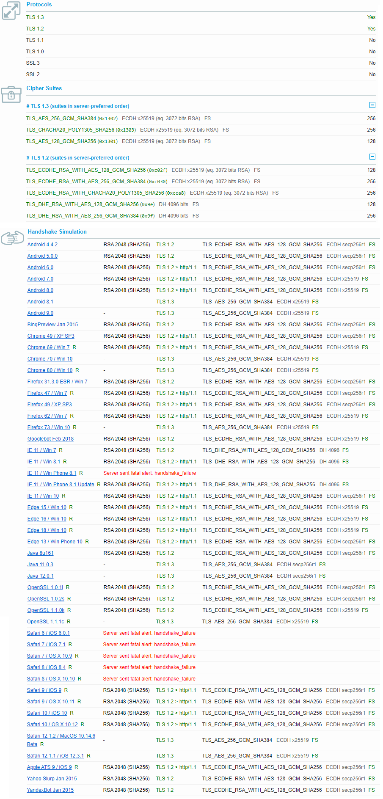Open the Android 4.4.2 client link

coord(42,245)
